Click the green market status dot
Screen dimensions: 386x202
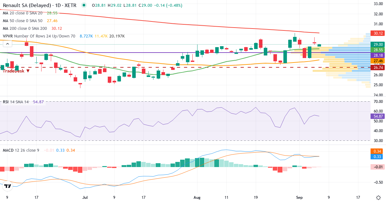click(x=84, y=5)
